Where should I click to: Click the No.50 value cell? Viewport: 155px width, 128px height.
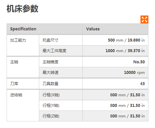pos(115,62)
